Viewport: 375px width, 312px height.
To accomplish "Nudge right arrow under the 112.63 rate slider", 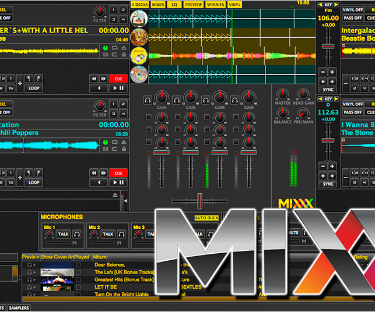I will click(x=332, y=176).
